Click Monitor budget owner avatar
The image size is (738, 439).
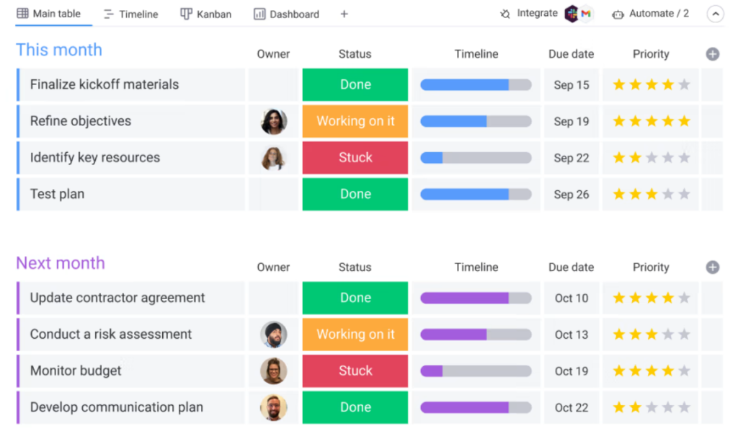click(x=273, y=371)
